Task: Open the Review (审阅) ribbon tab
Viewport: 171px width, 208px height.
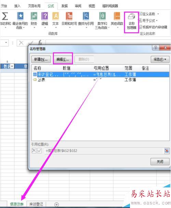Action: [78, 6]
